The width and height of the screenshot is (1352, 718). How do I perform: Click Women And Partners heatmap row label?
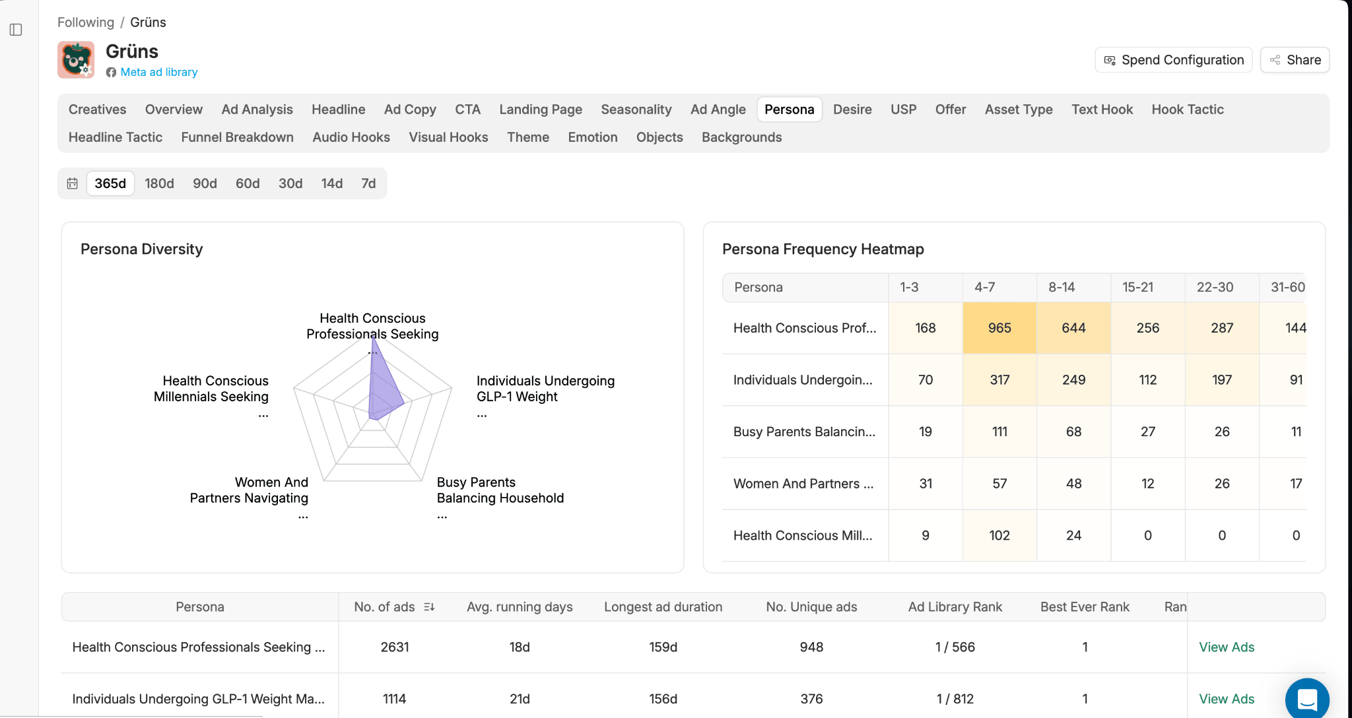(803, 484)
